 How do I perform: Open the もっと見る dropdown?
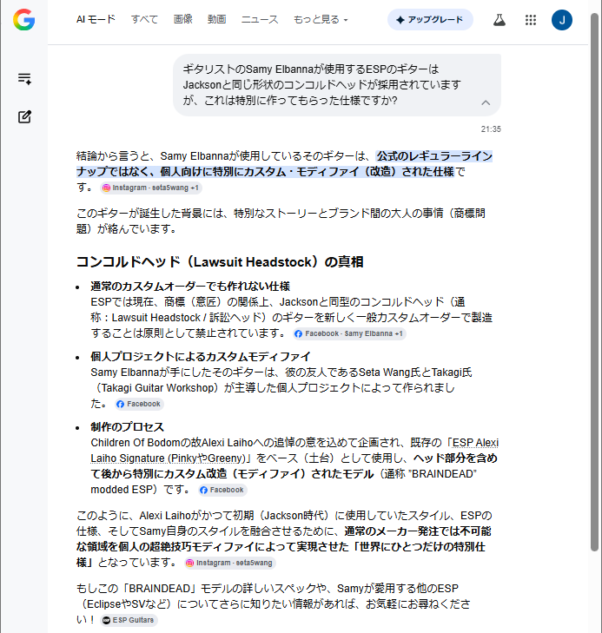(x=321, y=19)
